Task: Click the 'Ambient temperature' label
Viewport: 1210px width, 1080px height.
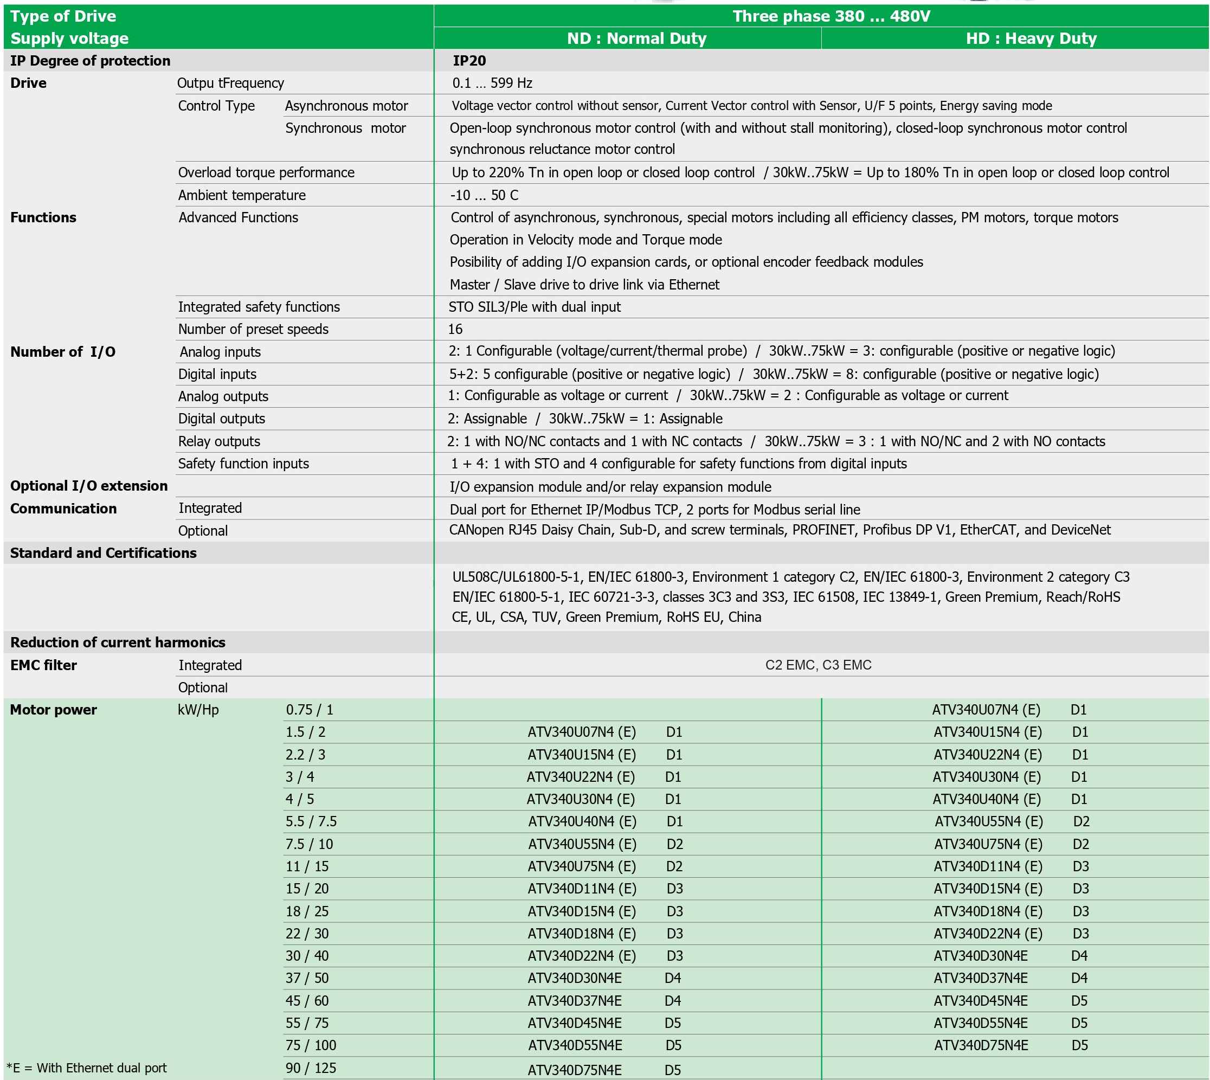Action: (242, 195)
